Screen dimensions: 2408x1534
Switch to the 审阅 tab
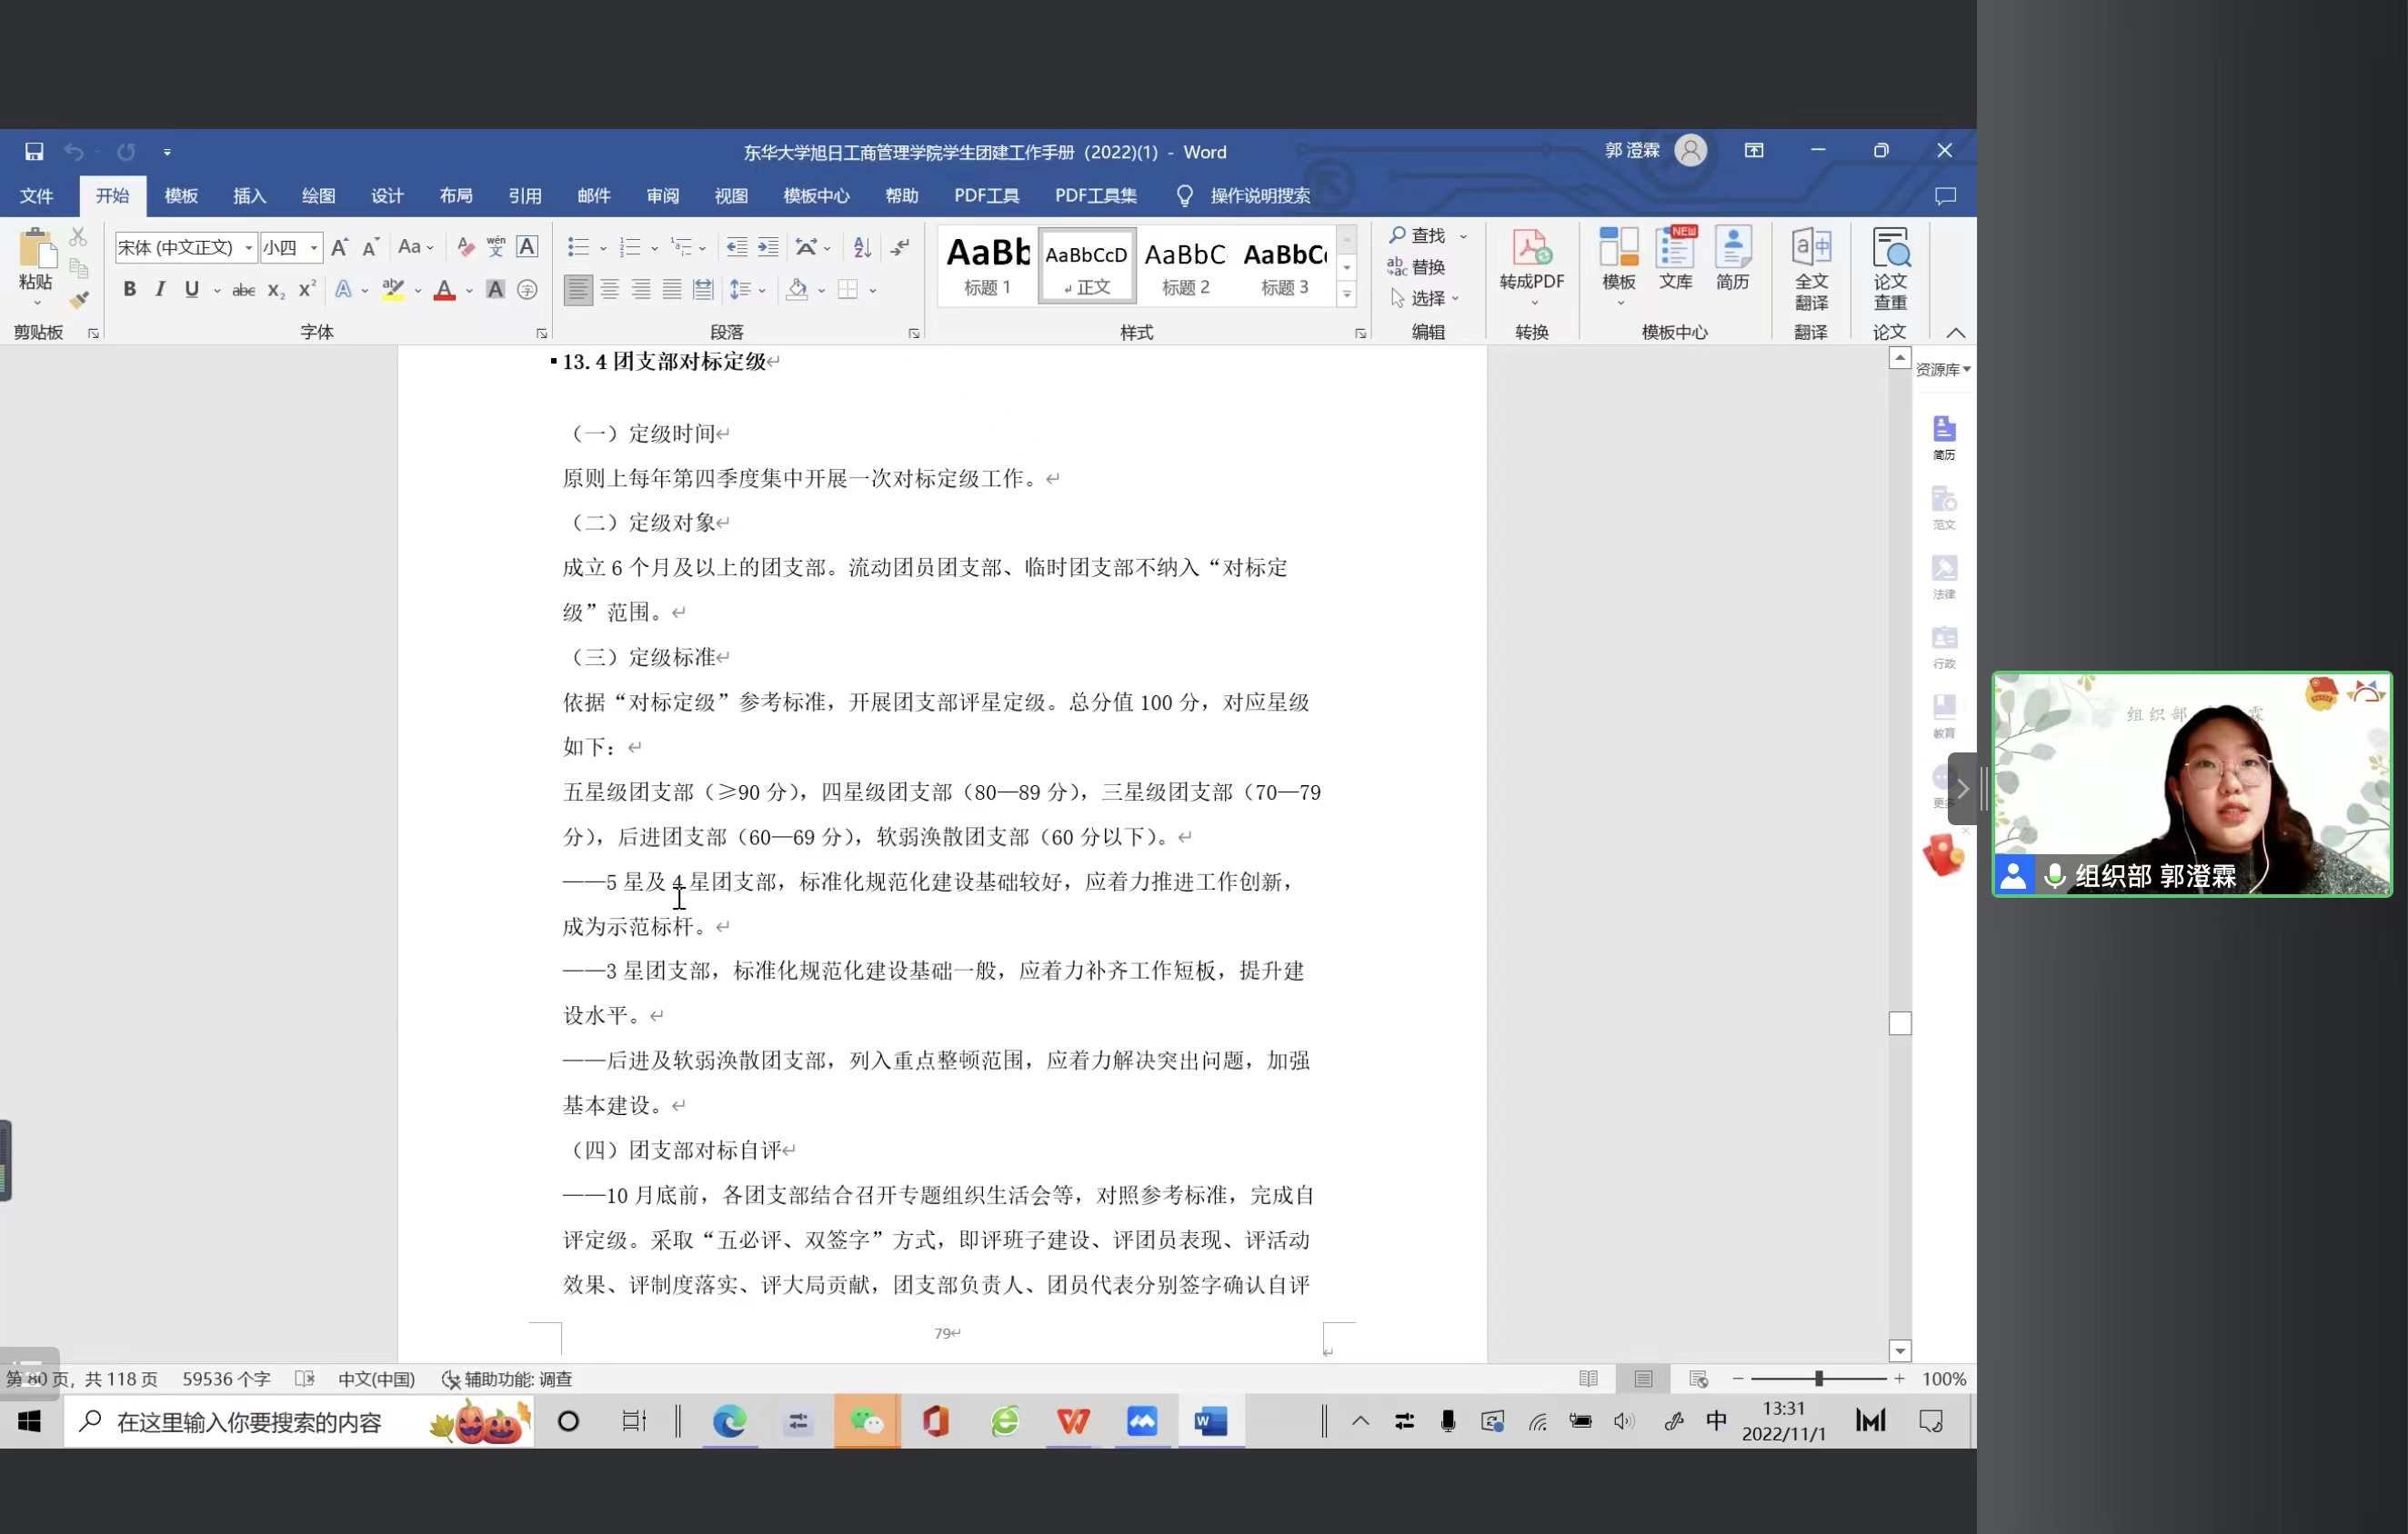[662, 196]
